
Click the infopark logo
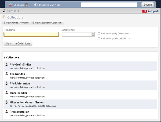151,11
